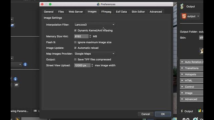Switch to the Output tab at bottom
The image size is (214, 120).
tap(187, 111)
